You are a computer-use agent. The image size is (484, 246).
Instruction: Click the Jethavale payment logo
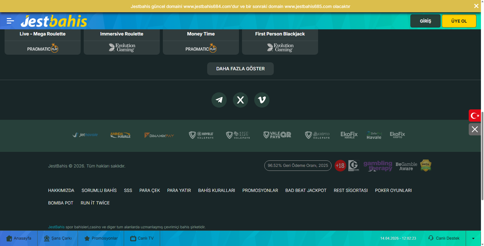click(85, 135)
